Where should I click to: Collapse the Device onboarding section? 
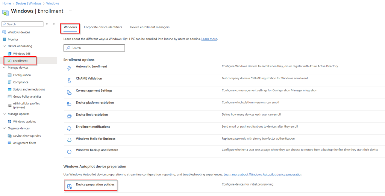click(x=4, y=46)
